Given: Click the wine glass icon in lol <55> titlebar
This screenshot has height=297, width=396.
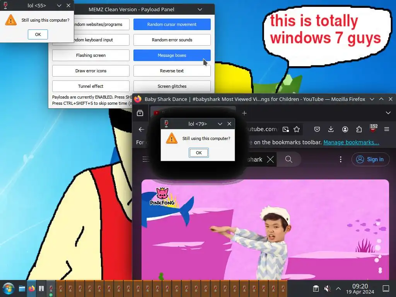Looking at the screenshot, I should point(5,5).
